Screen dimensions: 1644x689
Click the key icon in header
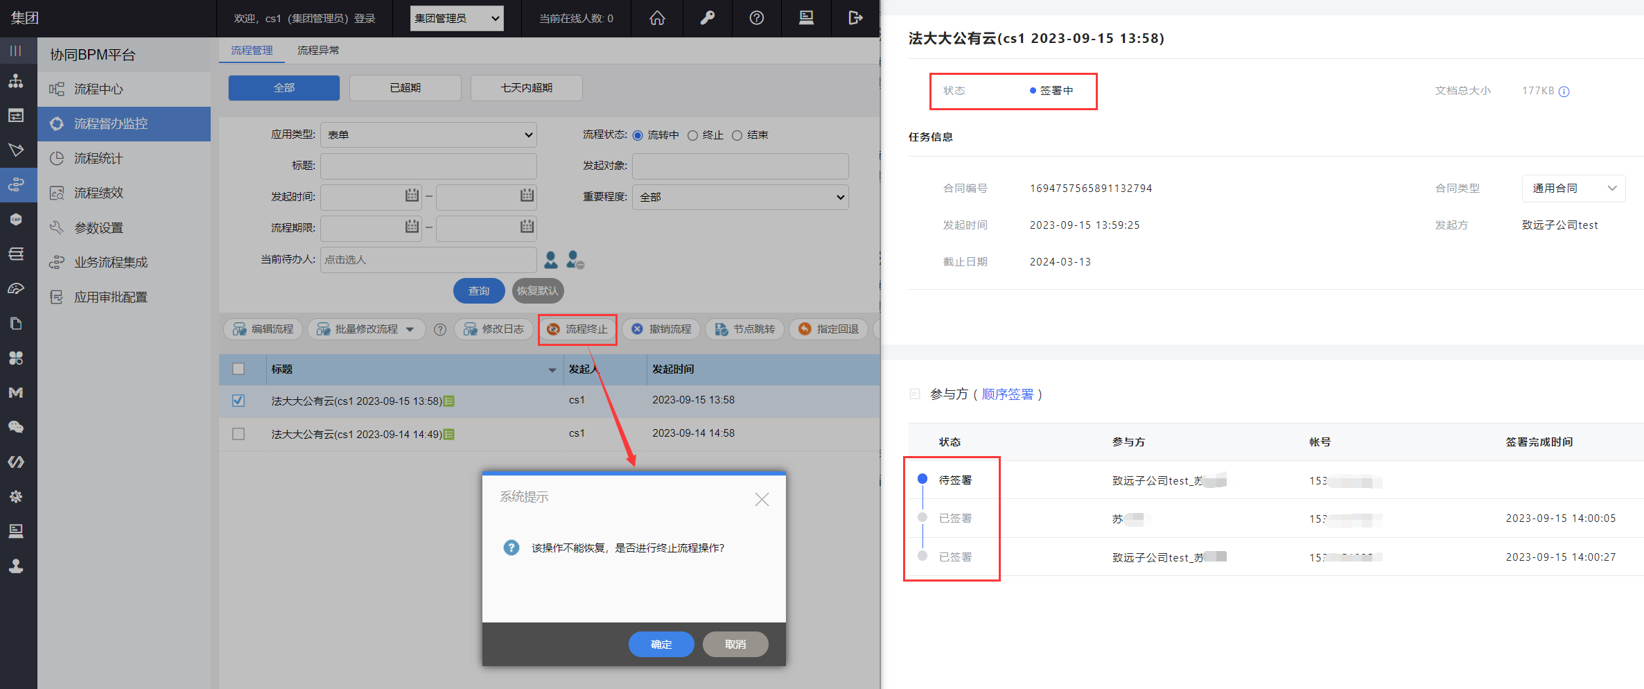pos(707,18)
